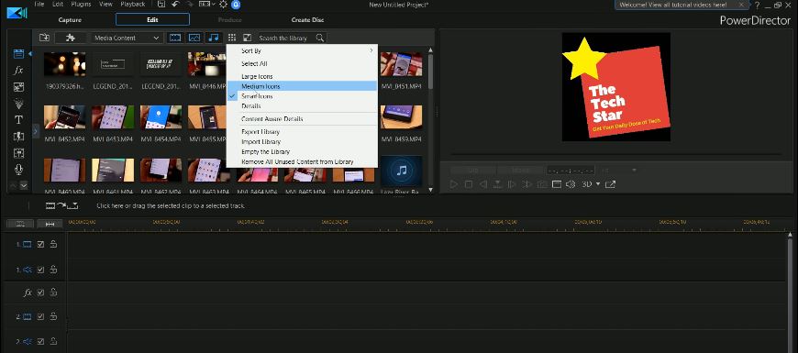Click the timeline storyboard view button
798x353 pixels.
click(20, 224)
